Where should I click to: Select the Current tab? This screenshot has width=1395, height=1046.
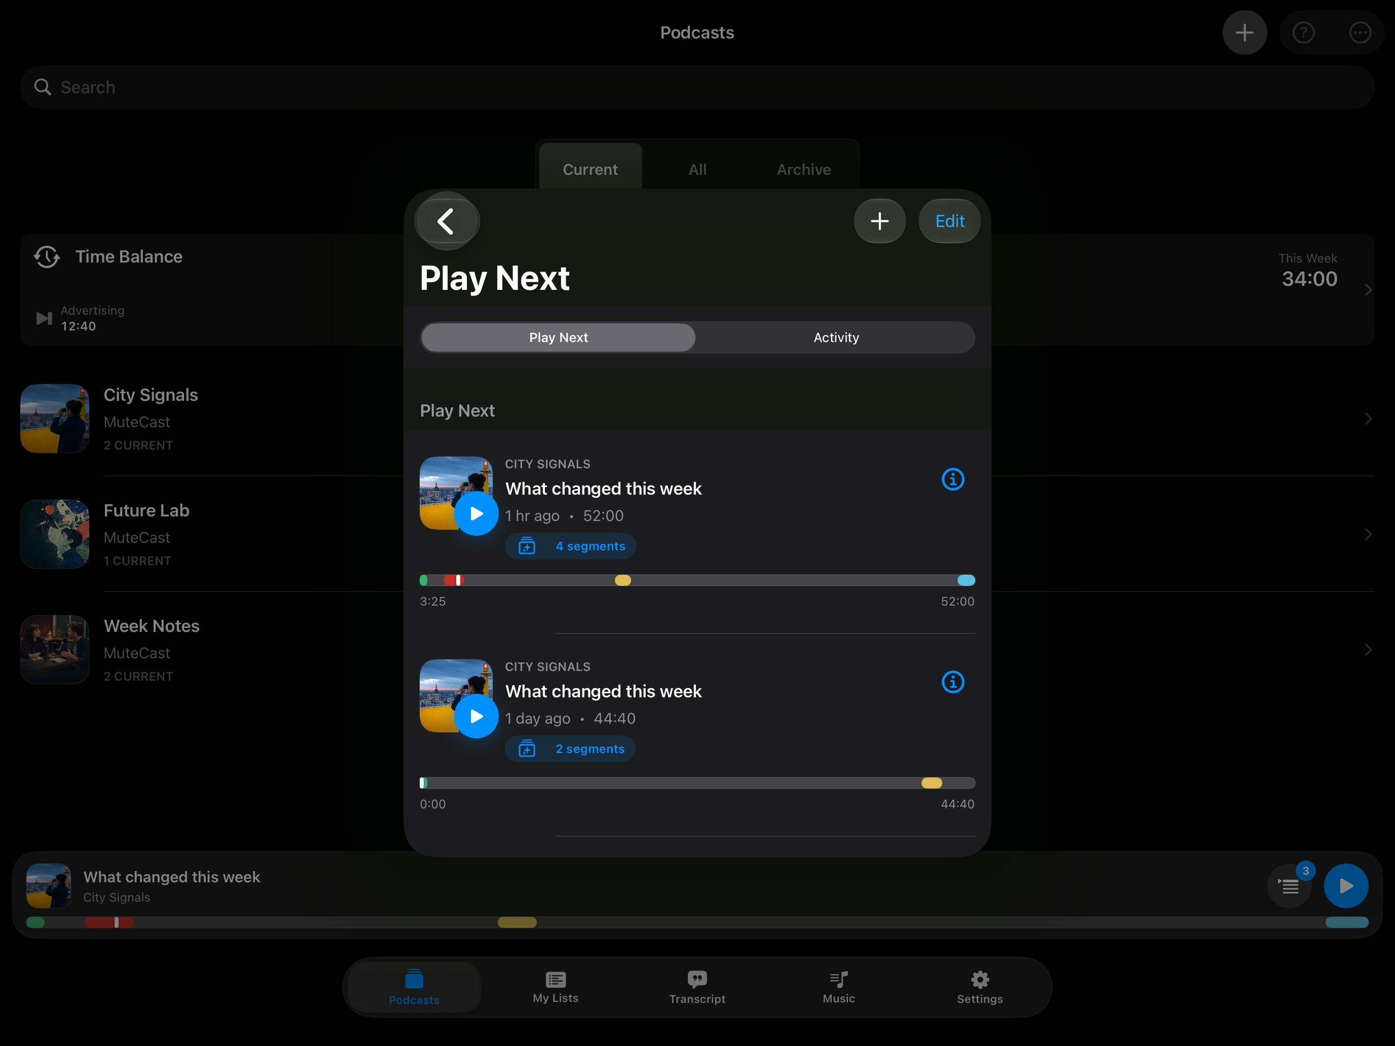click(590, 169)
